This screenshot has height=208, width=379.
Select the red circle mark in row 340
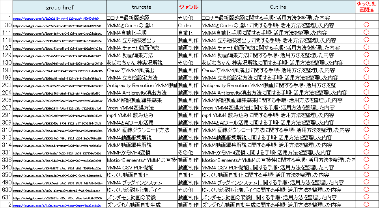click(367, 167)
